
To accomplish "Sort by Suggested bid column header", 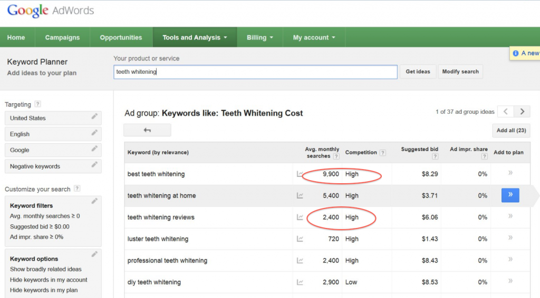I will [419, 149].
